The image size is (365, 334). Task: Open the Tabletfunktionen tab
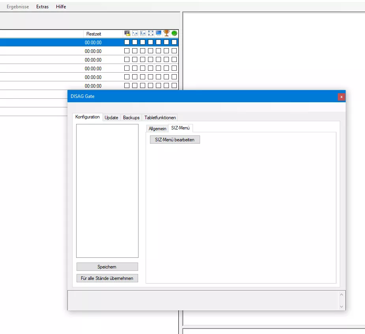tap(160, 118)
